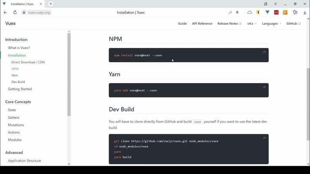Click the NPM section heading
This screenshot has height=174, width=310.
[115, 39]
